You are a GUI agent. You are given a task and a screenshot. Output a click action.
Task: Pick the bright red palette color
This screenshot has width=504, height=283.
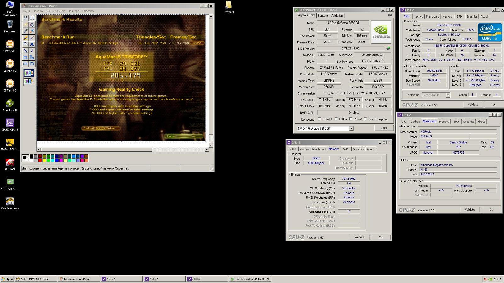pos(40,160)
